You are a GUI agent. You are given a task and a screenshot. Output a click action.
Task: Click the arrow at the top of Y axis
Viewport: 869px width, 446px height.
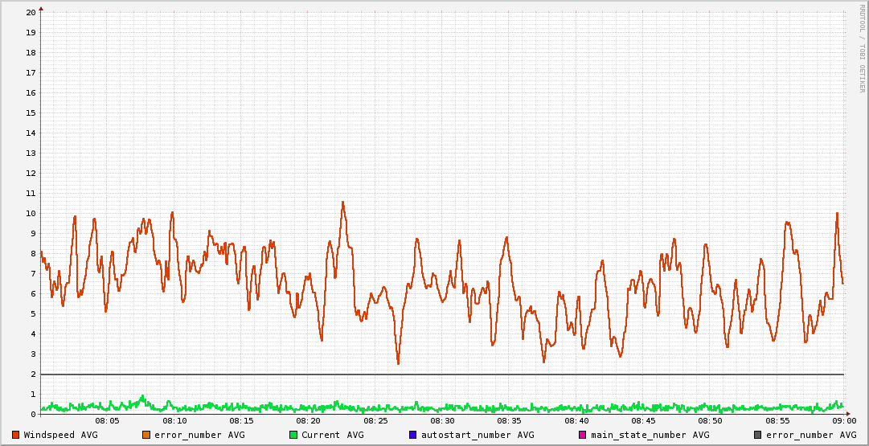point(41,8)
